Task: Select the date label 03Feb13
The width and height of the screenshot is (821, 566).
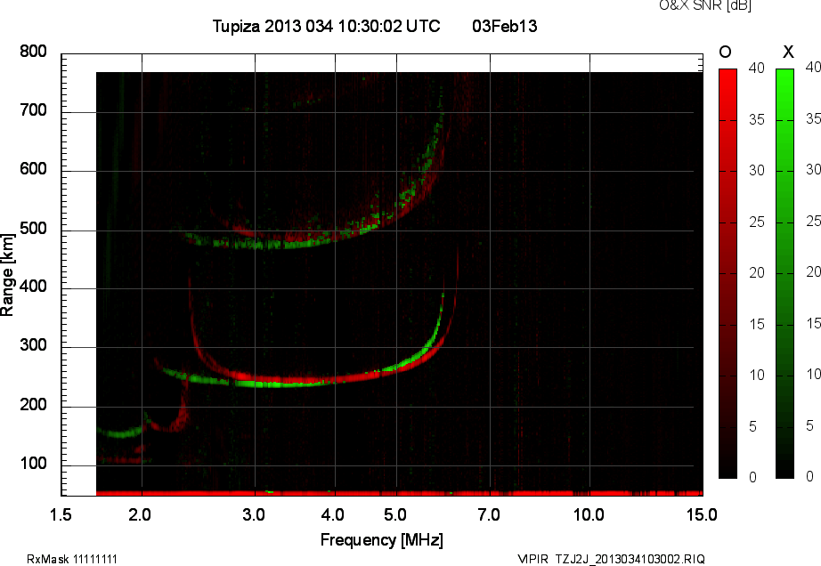Action: 504,27
